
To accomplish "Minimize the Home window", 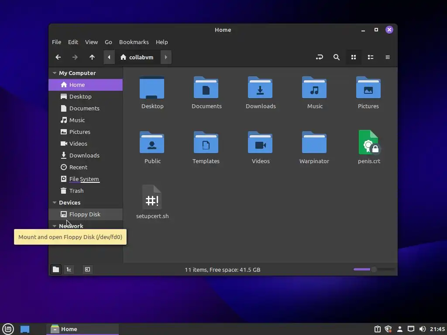I will pyautogui.click(x=363, y=30).
